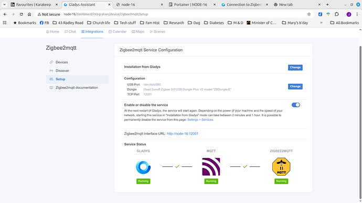Open the Extensions puzzle icon

coord(337,14)
